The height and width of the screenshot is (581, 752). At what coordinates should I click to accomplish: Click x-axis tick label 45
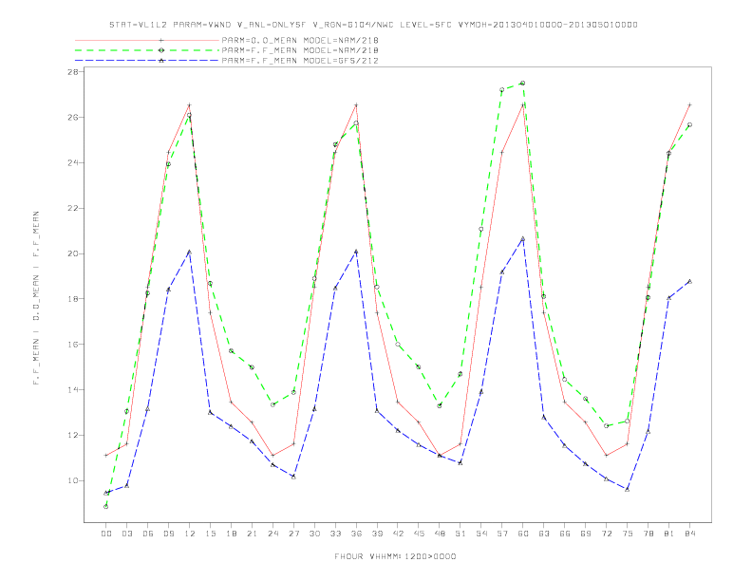point(419,534)
